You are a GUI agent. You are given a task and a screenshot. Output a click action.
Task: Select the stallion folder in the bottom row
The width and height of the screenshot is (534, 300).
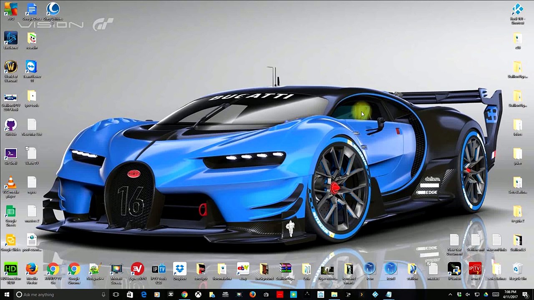pos(412,272)
